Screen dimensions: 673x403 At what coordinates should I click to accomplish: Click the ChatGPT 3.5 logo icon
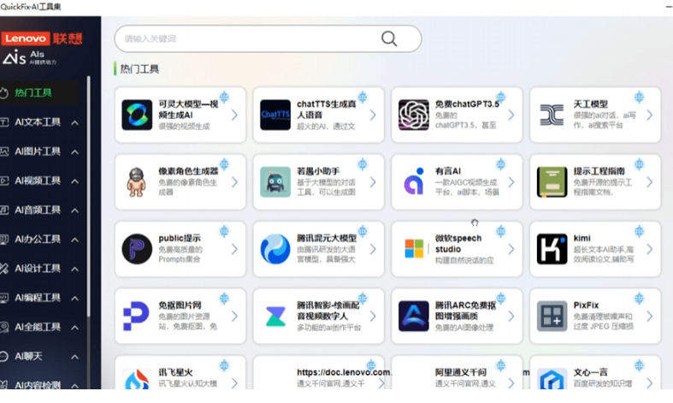click(x=413, y=114)
